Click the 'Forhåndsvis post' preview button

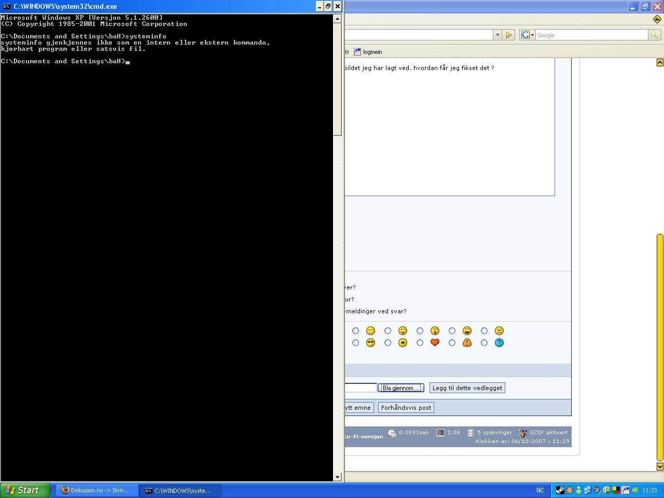[x=406, y=408]
